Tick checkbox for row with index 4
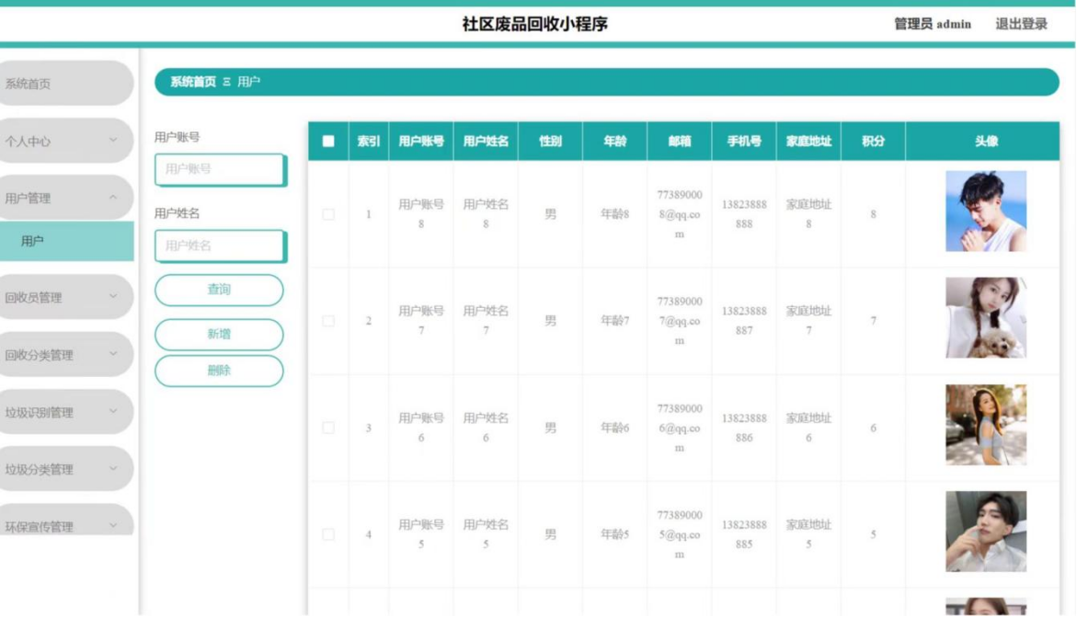 pos(328,534)
